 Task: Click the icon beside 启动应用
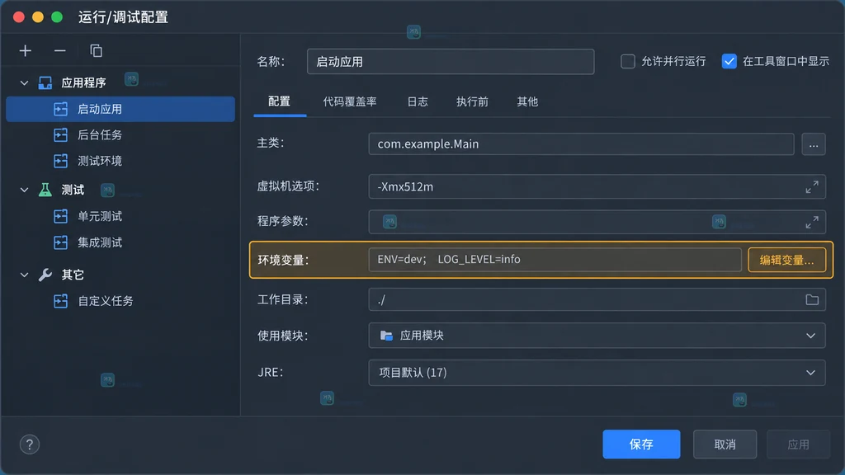click(61, 109)
